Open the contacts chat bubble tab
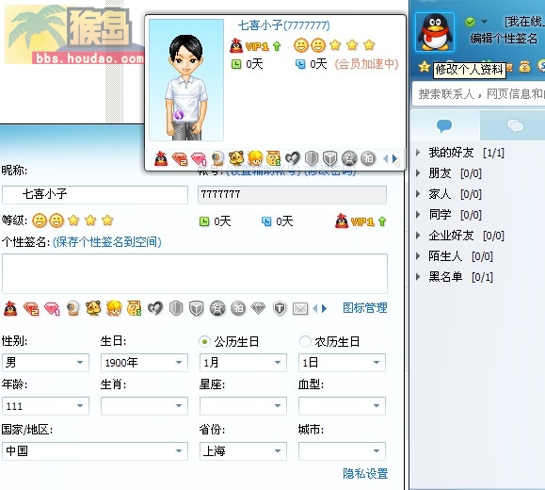 [x=444, y=125]
